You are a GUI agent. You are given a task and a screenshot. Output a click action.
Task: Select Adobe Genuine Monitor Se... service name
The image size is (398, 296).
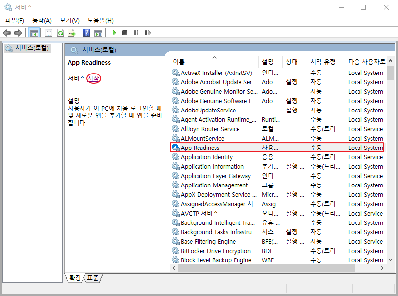(x=219, y=91)
